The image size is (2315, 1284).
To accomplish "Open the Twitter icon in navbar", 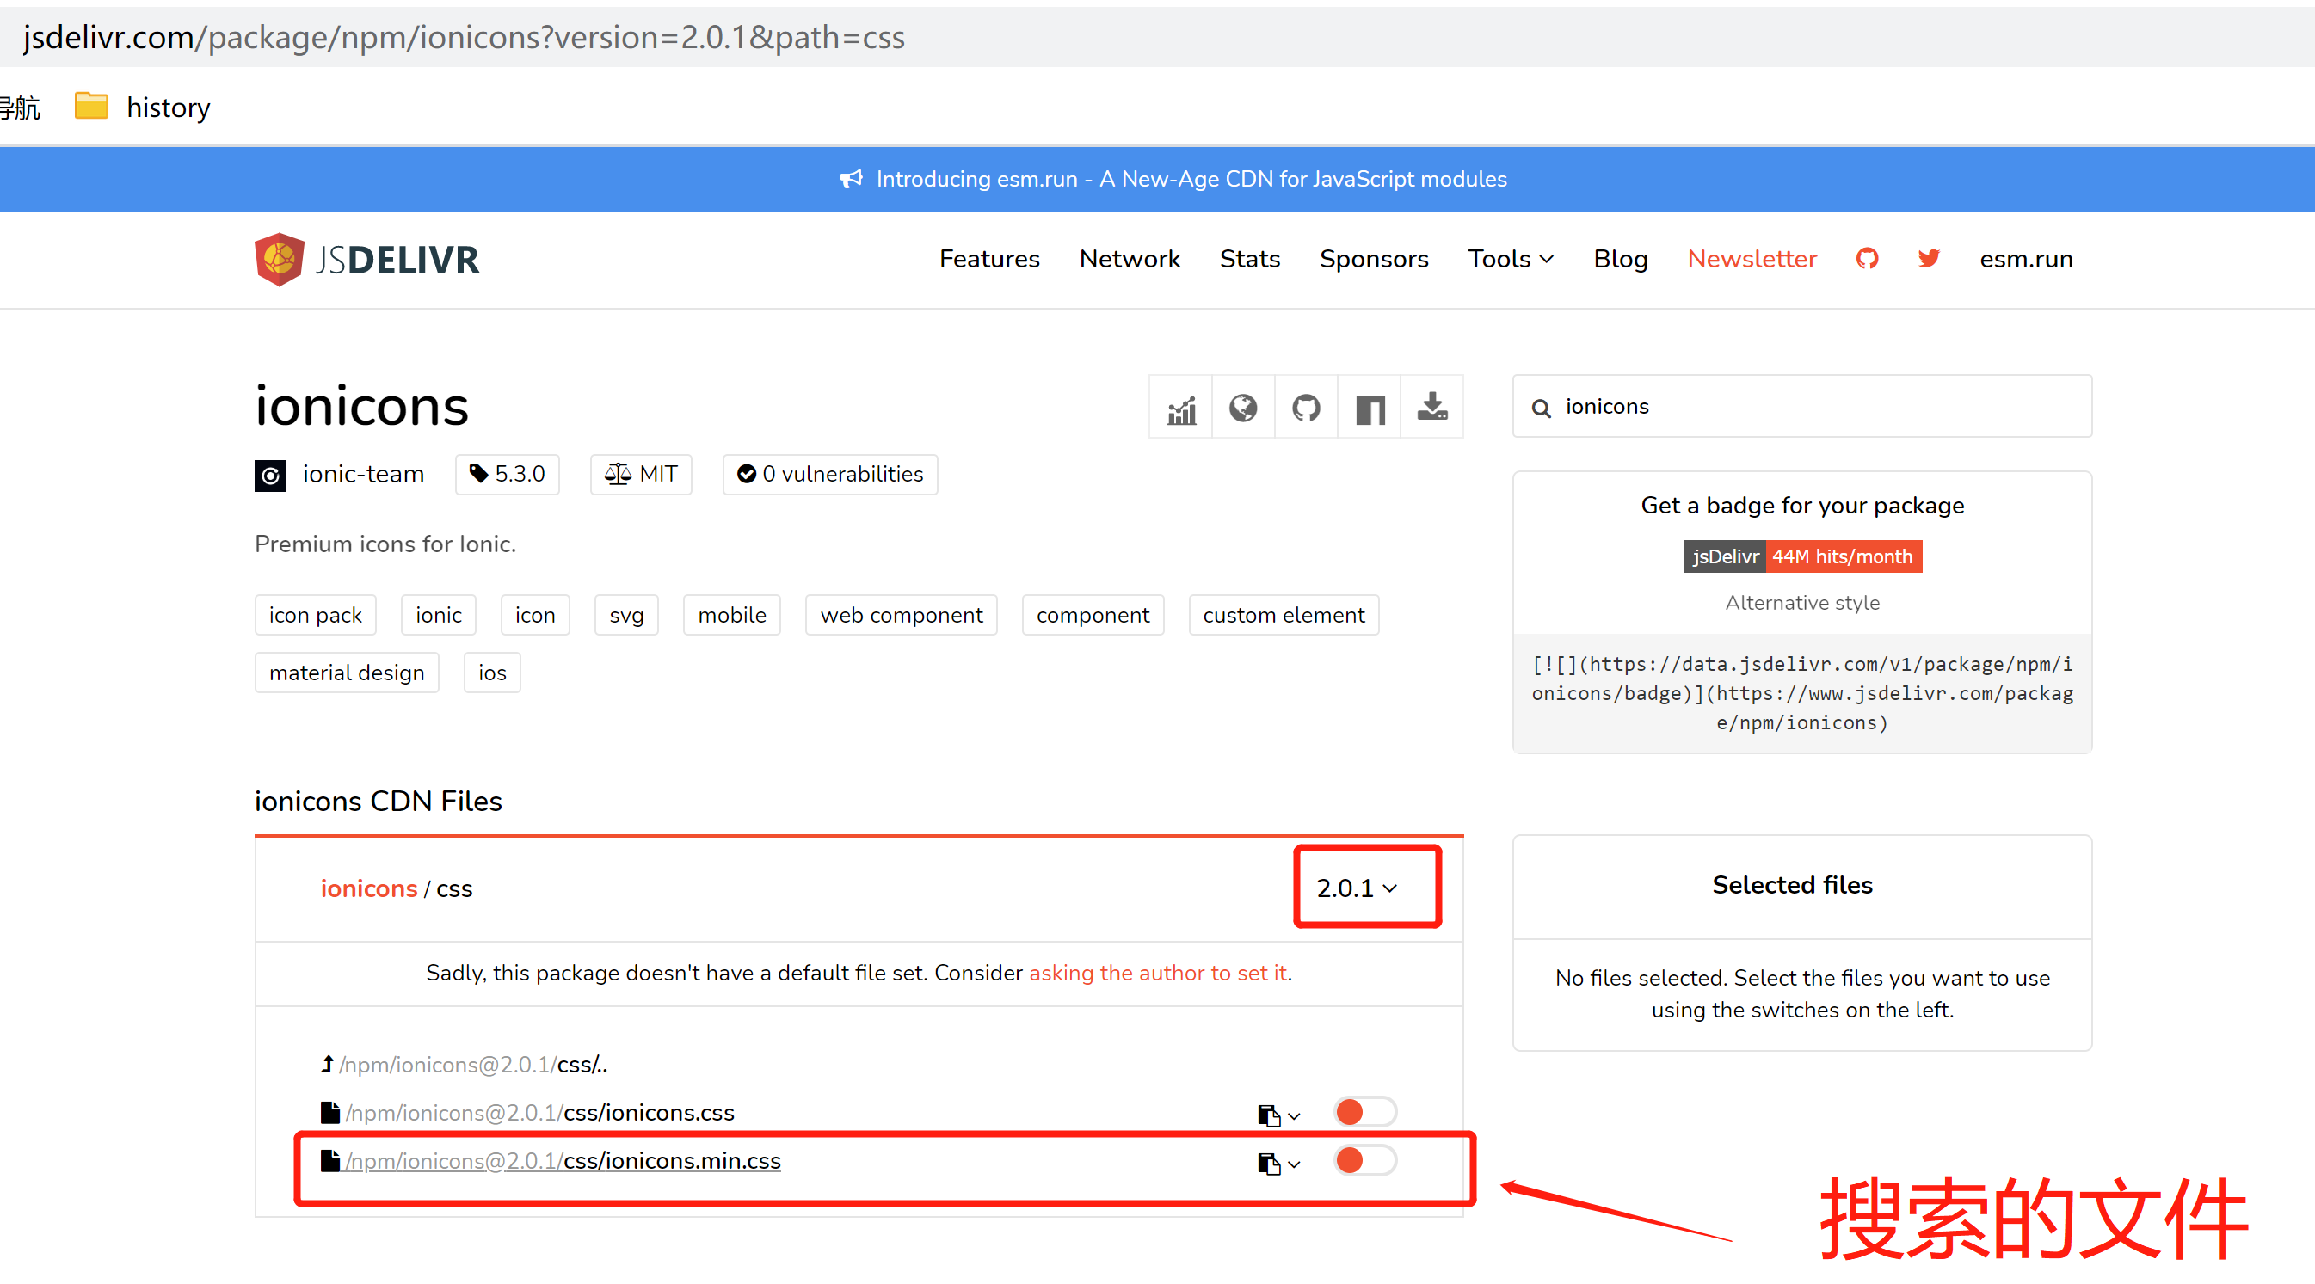I will [1929, 259].
